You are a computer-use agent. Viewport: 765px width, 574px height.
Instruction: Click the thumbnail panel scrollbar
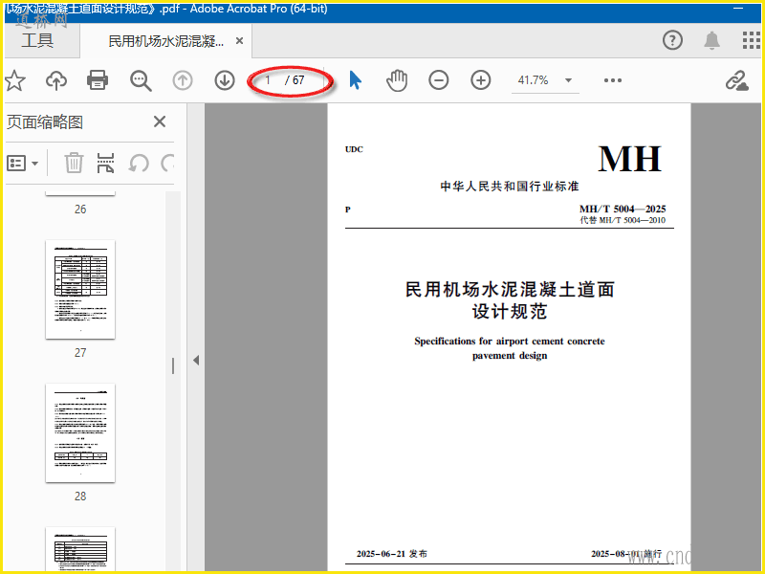pyautogui.click(x=173, y=381)
